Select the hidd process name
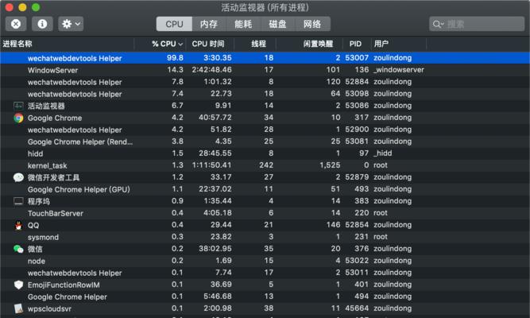This screenshot has height=318, width=530. point(35,153)
